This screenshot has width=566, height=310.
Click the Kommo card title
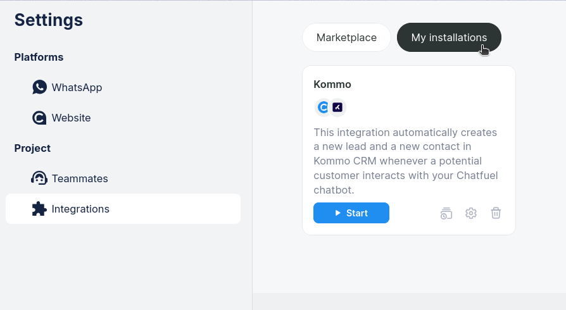pos(332,84)
